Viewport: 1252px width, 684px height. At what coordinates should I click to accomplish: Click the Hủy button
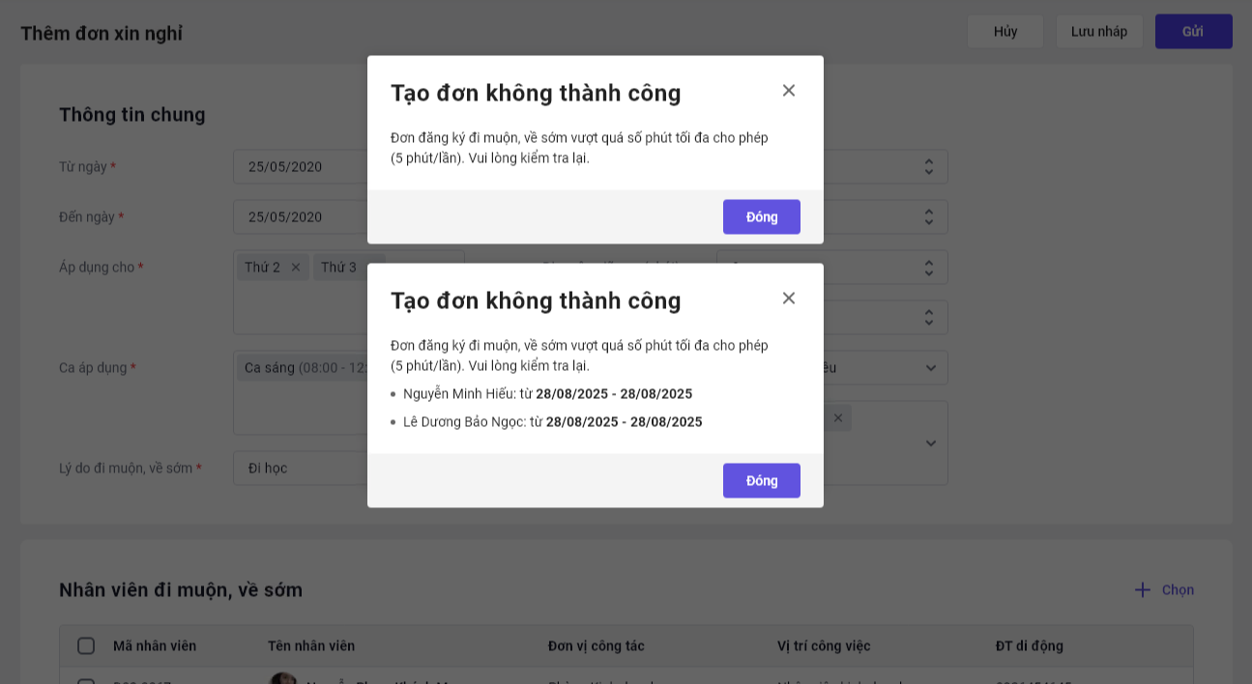click(x=1005, y=31)
